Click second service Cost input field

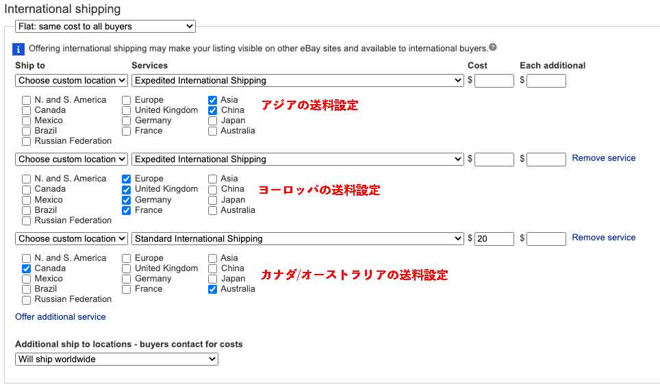494,160
